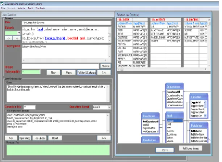Image resolution: width=222 pixels, height=162 pixels.
Task: Click Close in Relations and Database dialog
Action: [x=165, y=150]
